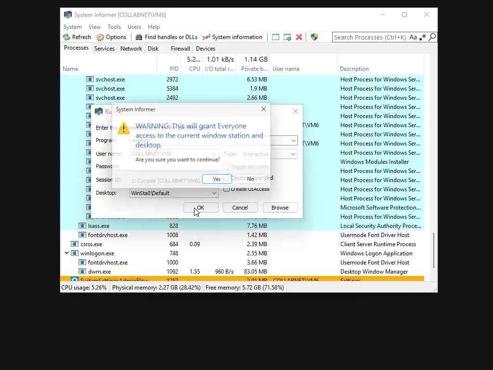Click the yellow warning triangle icon

124,128
